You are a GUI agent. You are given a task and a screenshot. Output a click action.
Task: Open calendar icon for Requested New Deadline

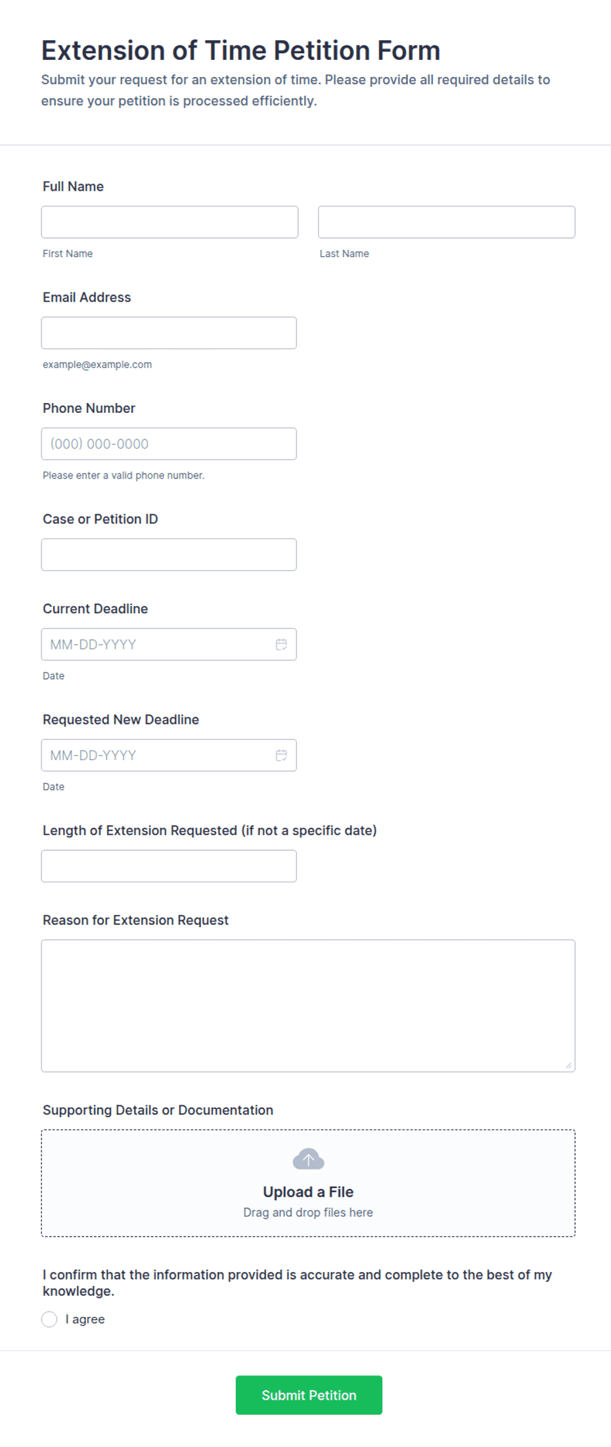click(x=281, y=755)
